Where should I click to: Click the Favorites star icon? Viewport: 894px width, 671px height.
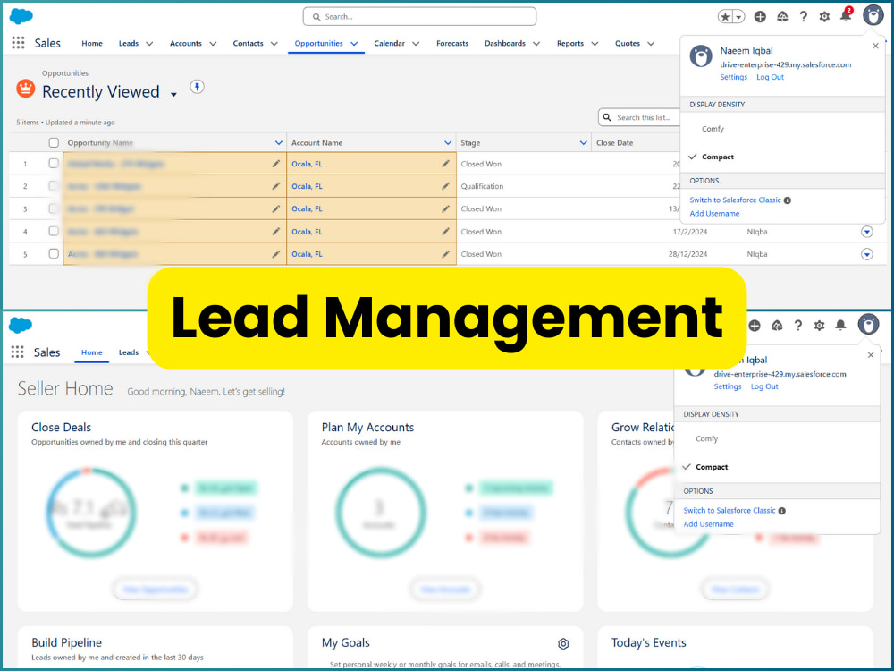coord(725,16)
